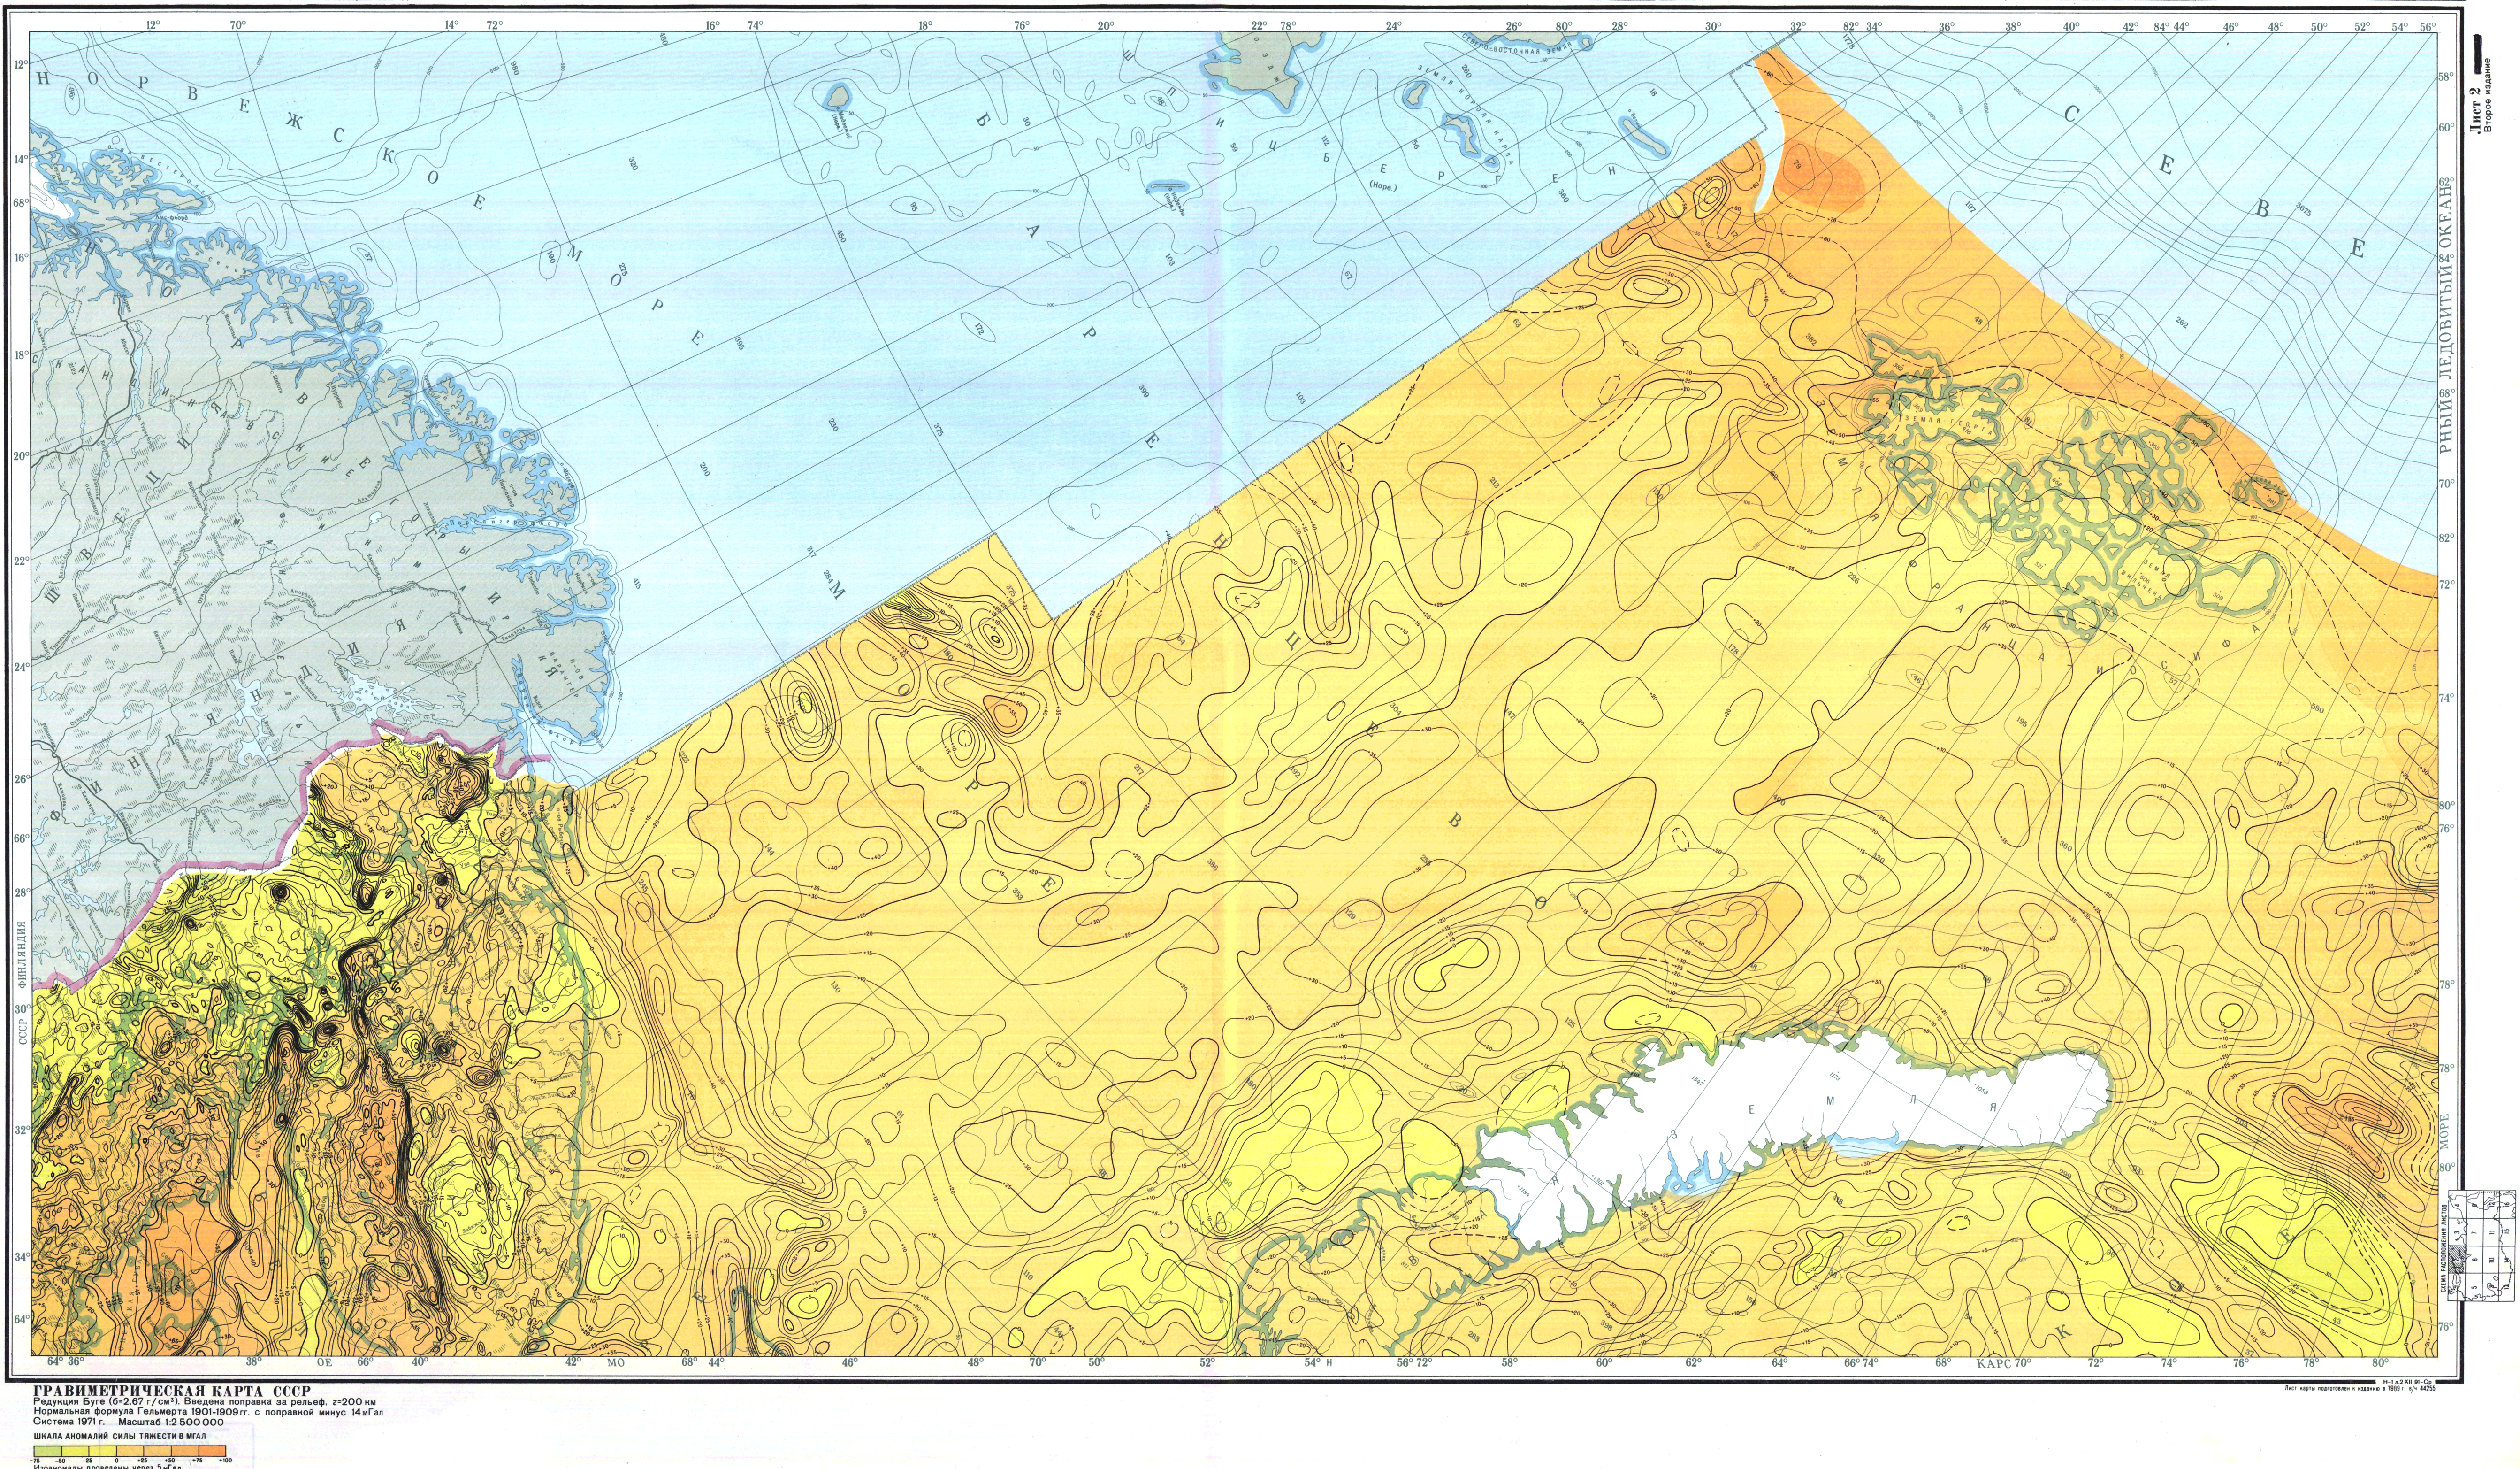Click sheet cell 16 in the layout diagram
Screen dimensions: 2520x1469
coord(2508,1204)
